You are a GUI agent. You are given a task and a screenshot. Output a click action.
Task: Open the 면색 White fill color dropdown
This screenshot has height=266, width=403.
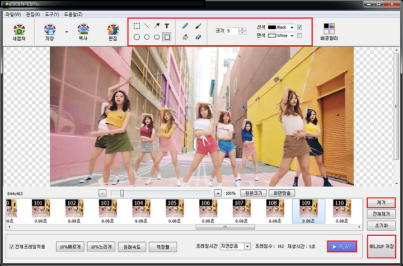click(280, 36)
